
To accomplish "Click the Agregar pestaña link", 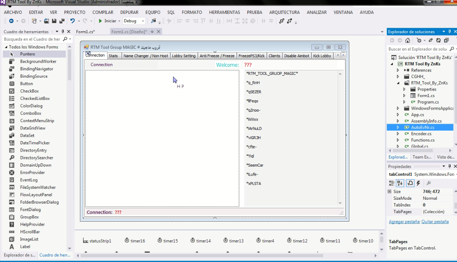I will pos(404,222).
